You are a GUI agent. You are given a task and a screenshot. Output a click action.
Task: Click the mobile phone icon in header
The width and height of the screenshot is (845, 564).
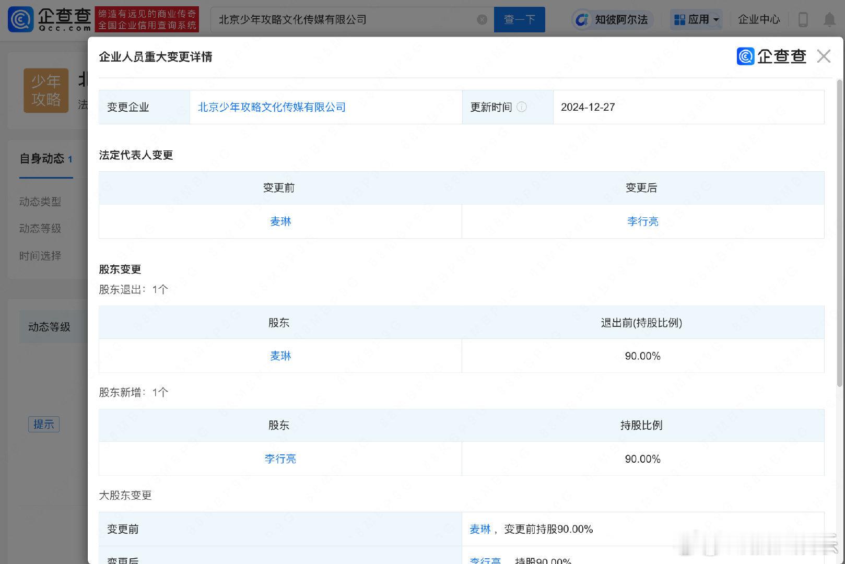(x=803, y=20)
